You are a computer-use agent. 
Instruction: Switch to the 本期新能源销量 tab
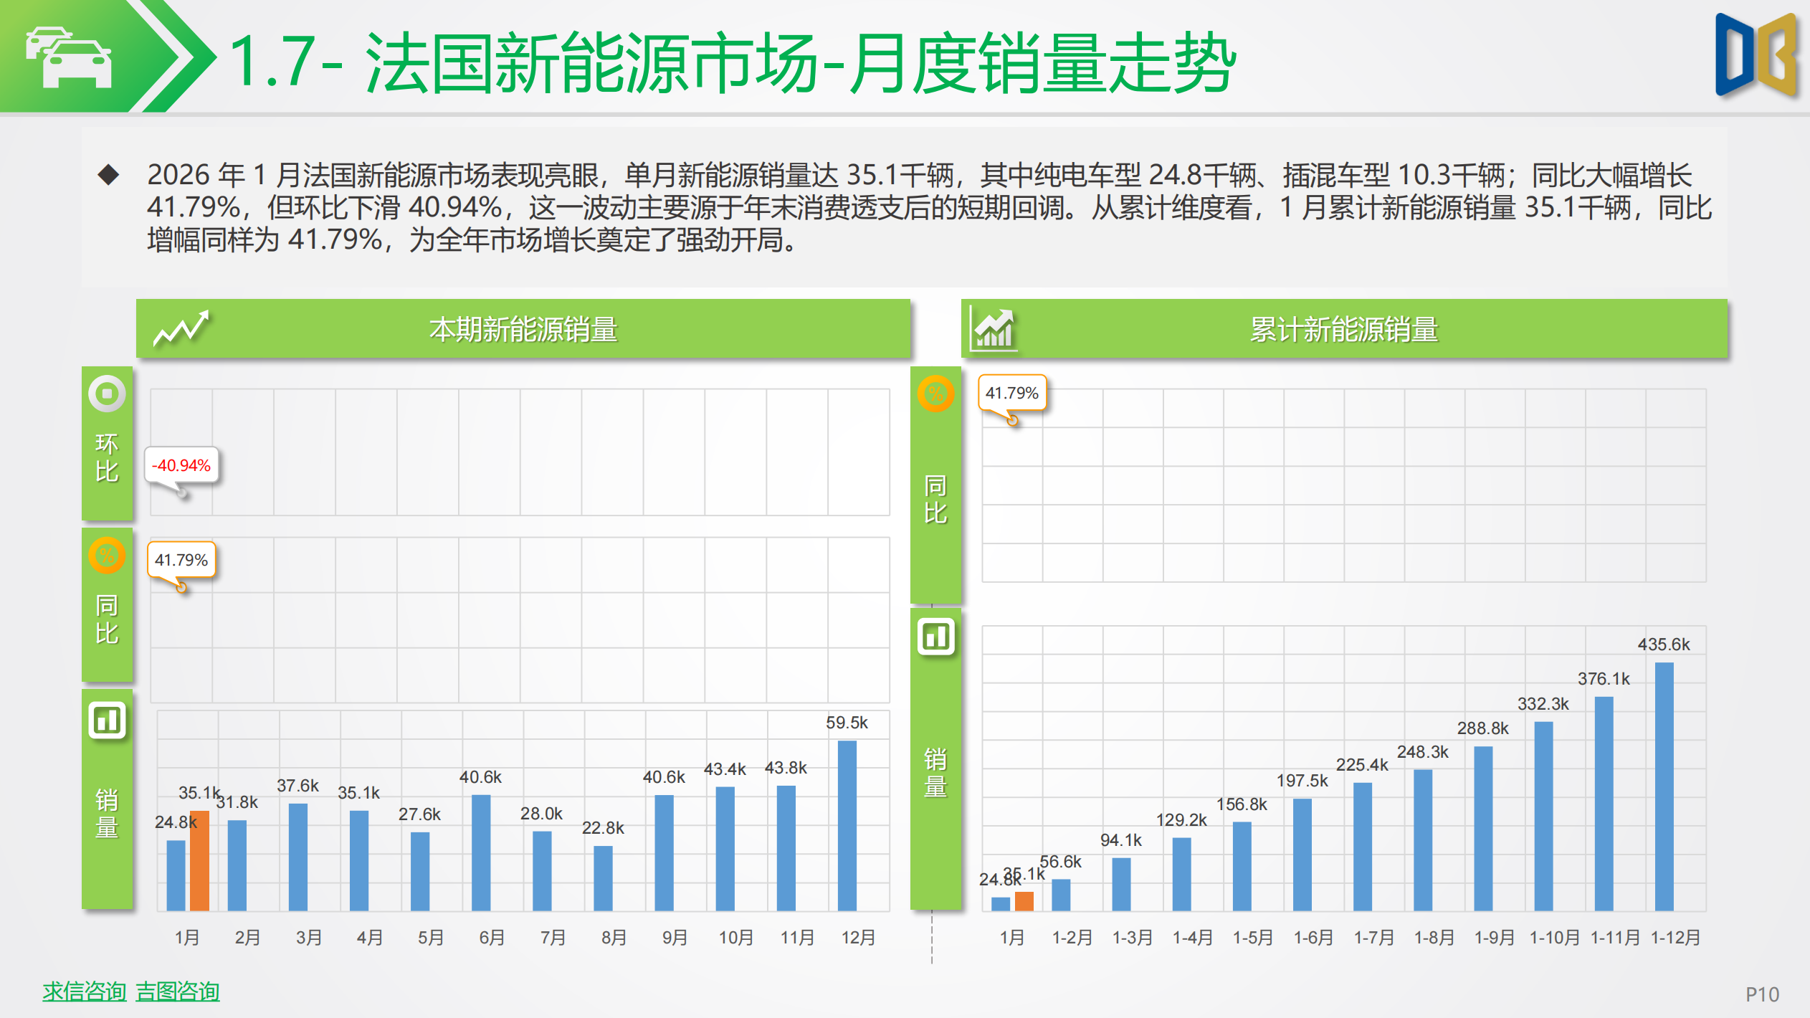[x=523, y=328]
